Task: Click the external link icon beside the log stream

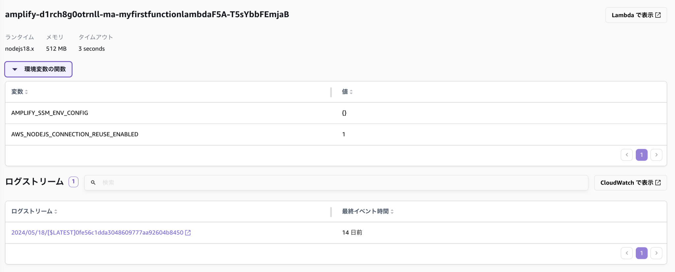Action: 188,233
